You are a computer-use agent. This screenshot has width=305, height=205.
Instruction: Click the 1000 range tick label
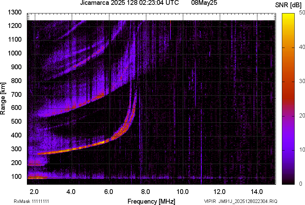[14, 53]
